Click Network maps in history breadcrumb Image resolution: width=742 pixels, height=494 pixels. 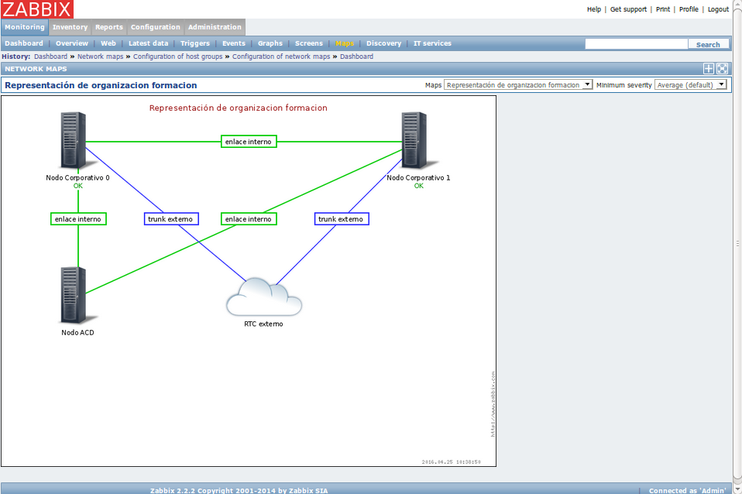click(100, 57)
